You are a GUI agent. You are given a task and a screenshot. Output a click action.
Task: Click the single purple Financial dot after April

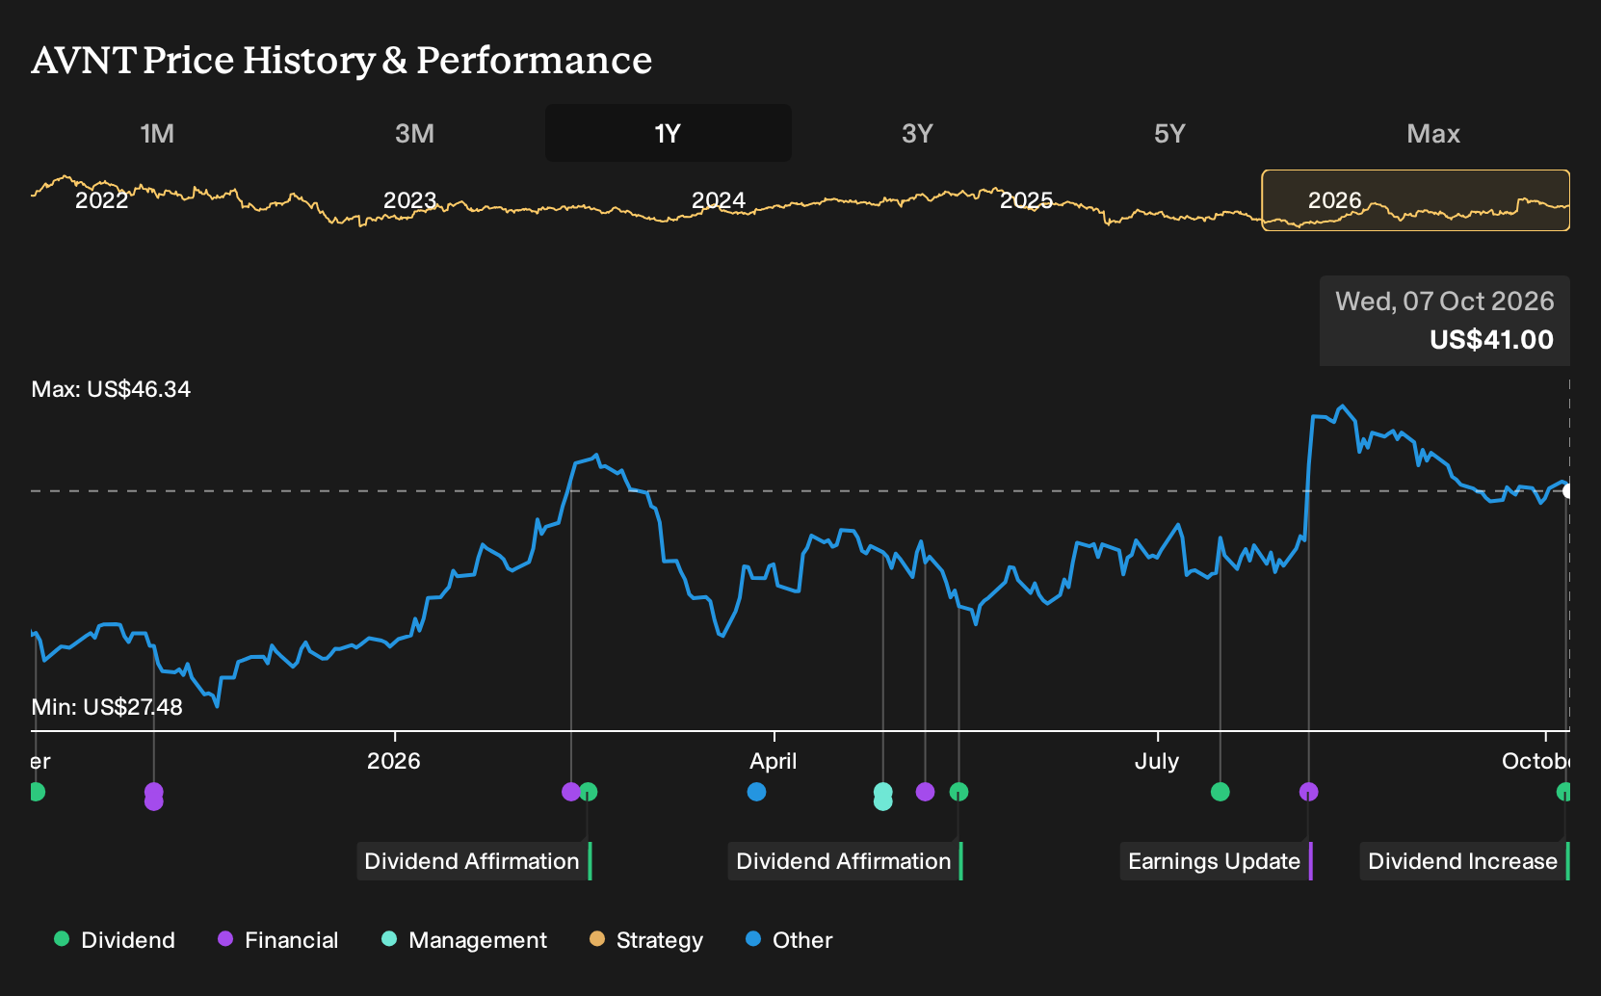[925, 792]
